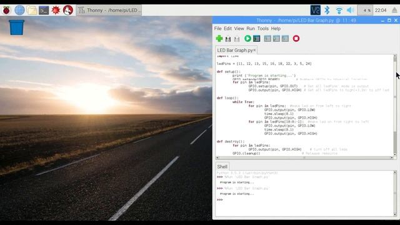
Task: Click the editor scrollbar up arrow
Action: (395, 56)
